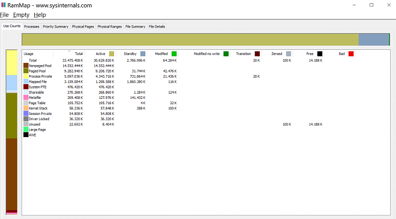The height and width of the screenshot is (219, 396).
Task: Click the Metafile pink color icon
Action: (x=26, y=97)
